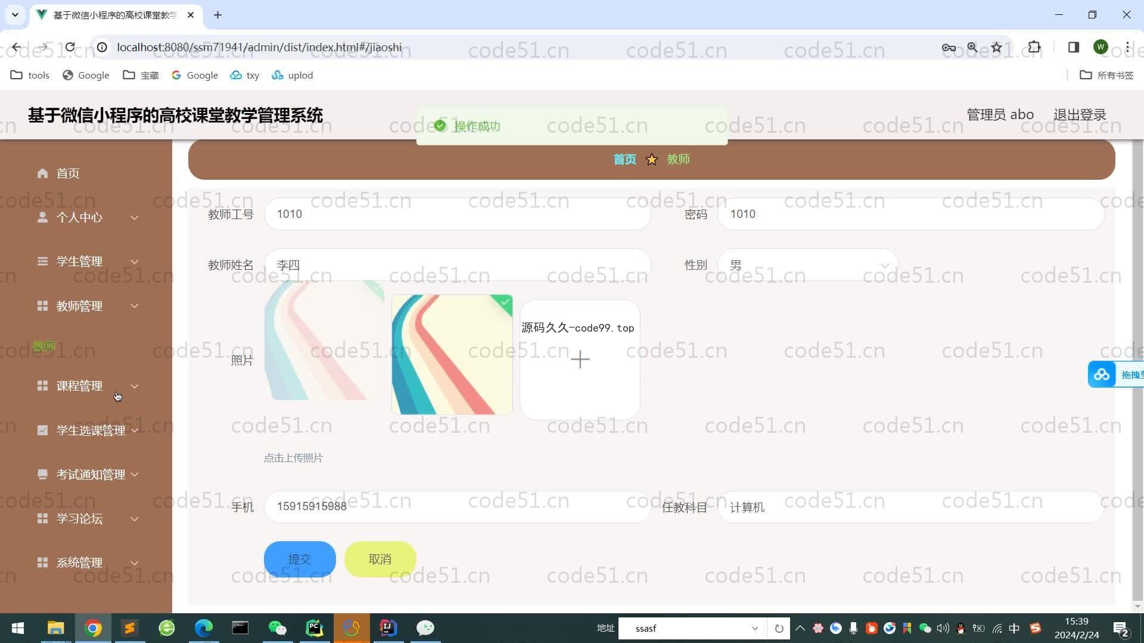Screen dimensions: 1144x643
Task: Expand 课程管理 menu chevron
Action: pyautogui.click(x=135, y=386)
